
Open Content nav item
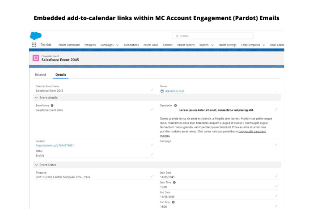168,45
